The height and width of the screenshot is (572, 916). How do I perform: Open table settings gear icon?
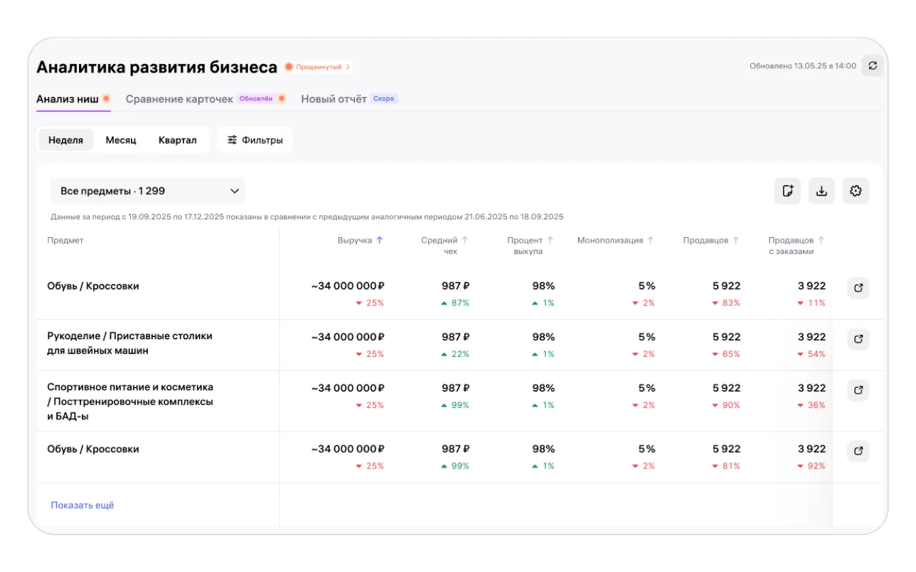click(x=856, y=191)
